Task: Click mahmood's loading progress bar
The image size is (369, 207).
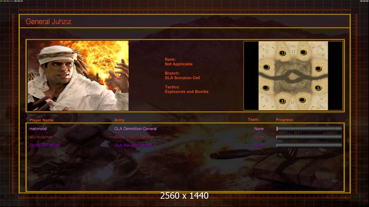Action: (309, 128)
